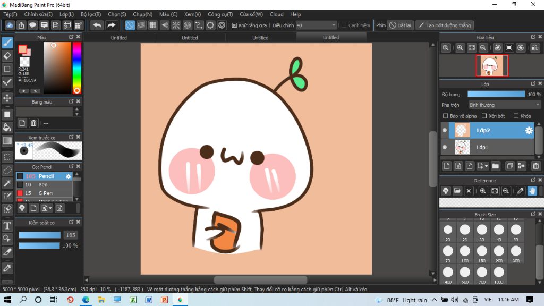Adjust the Độ trong opacity slider
The image size is (544, 306).
coord(496,94)
